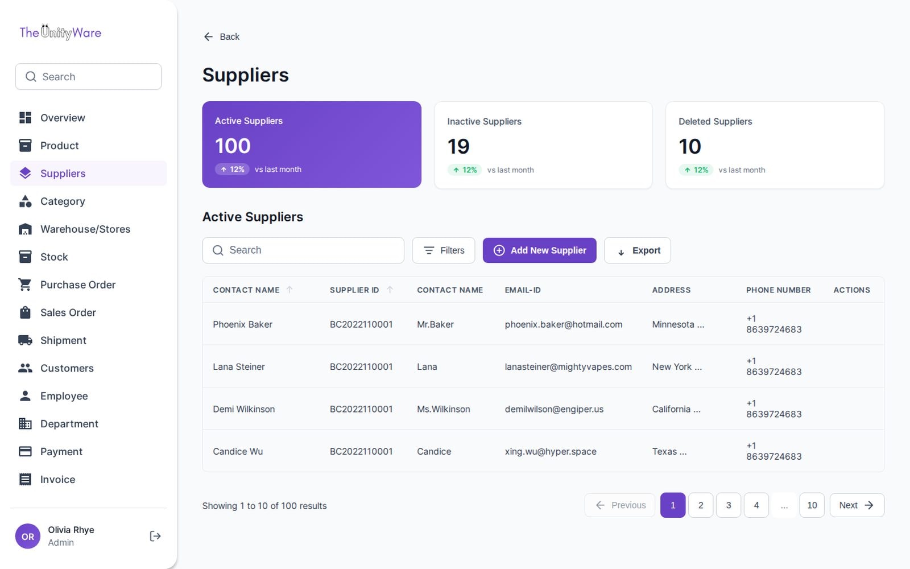Click the Invoice receipt icon
This screenshot has height=569, width=910.
25,480
